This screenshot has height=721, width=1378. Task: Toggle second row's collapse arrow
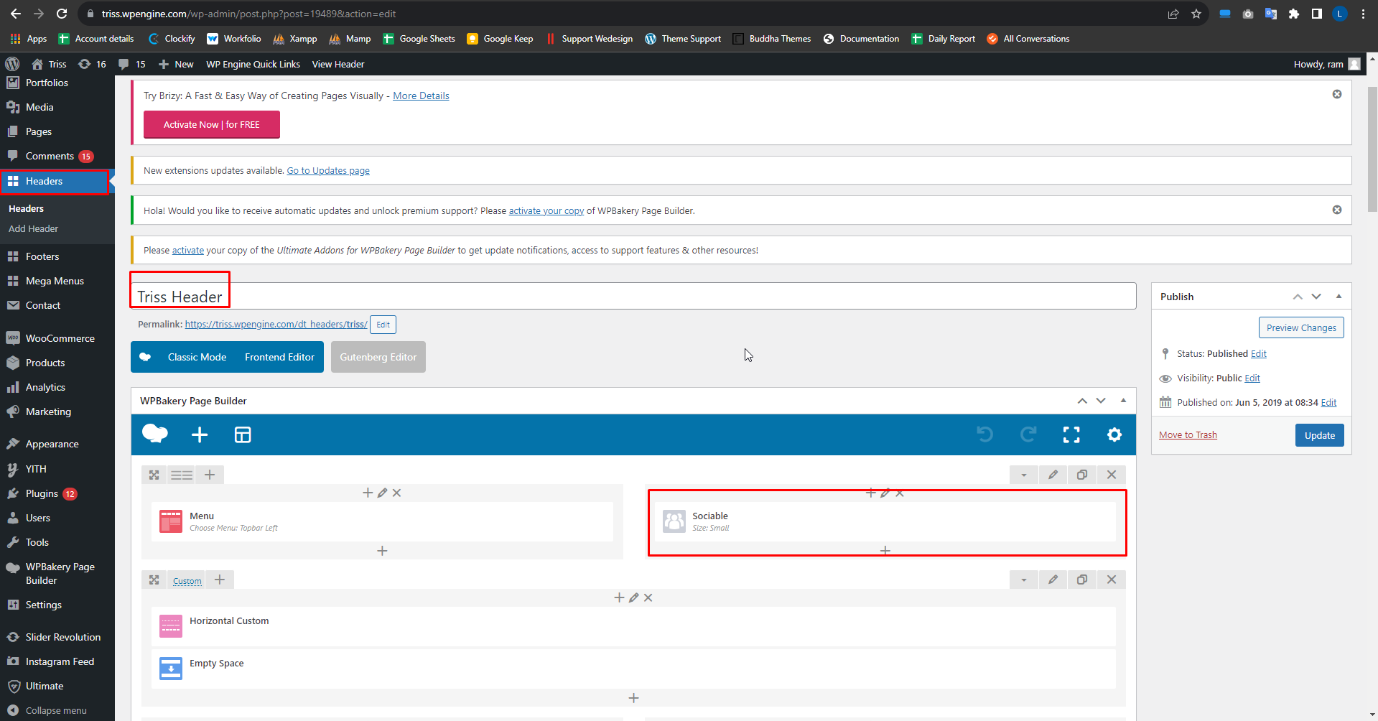point(1024,580)
